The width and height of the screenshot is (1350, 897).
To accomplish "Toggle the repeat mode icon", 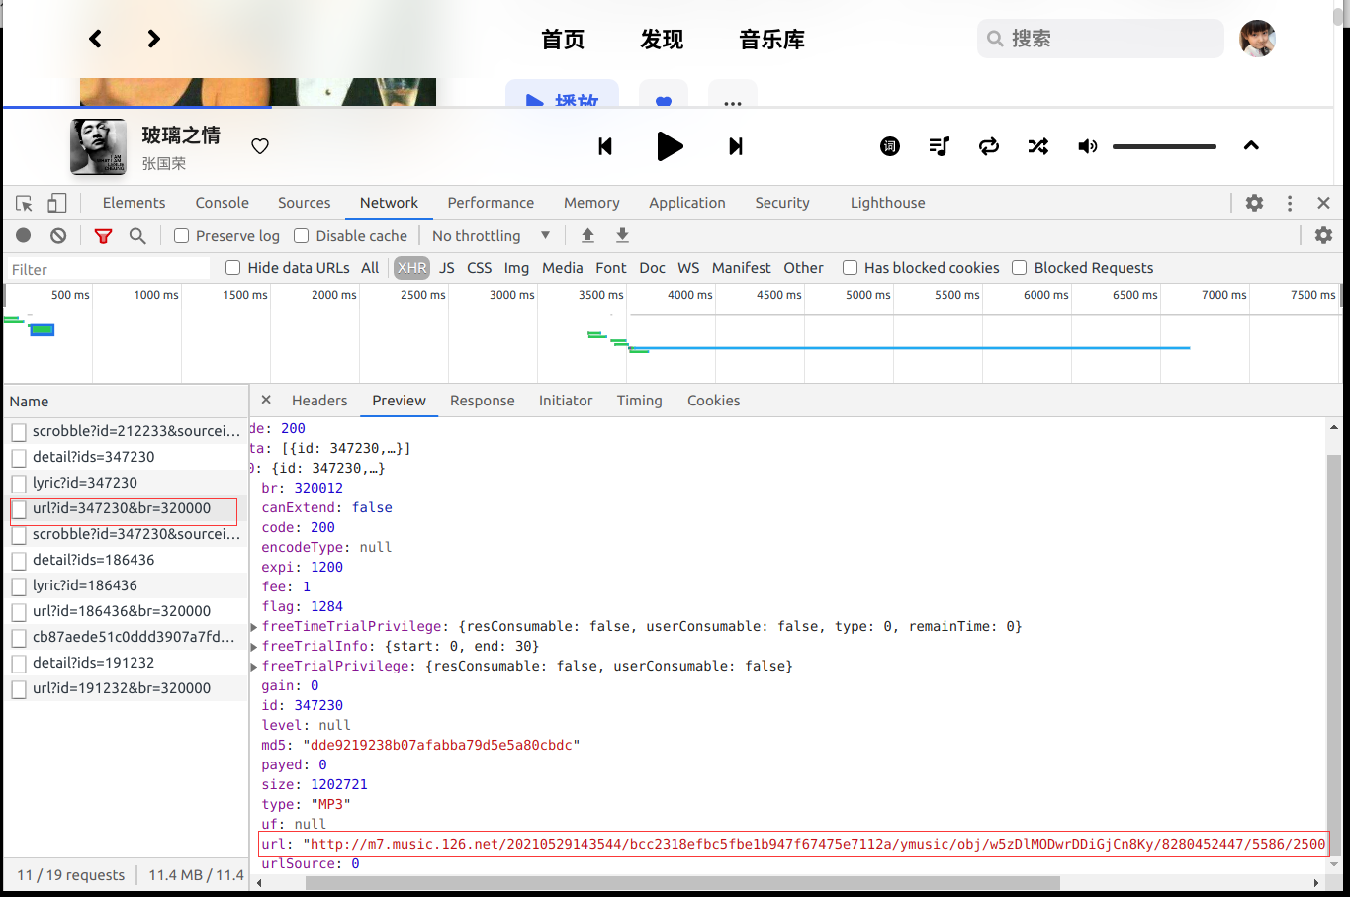I will pos(988,146).
